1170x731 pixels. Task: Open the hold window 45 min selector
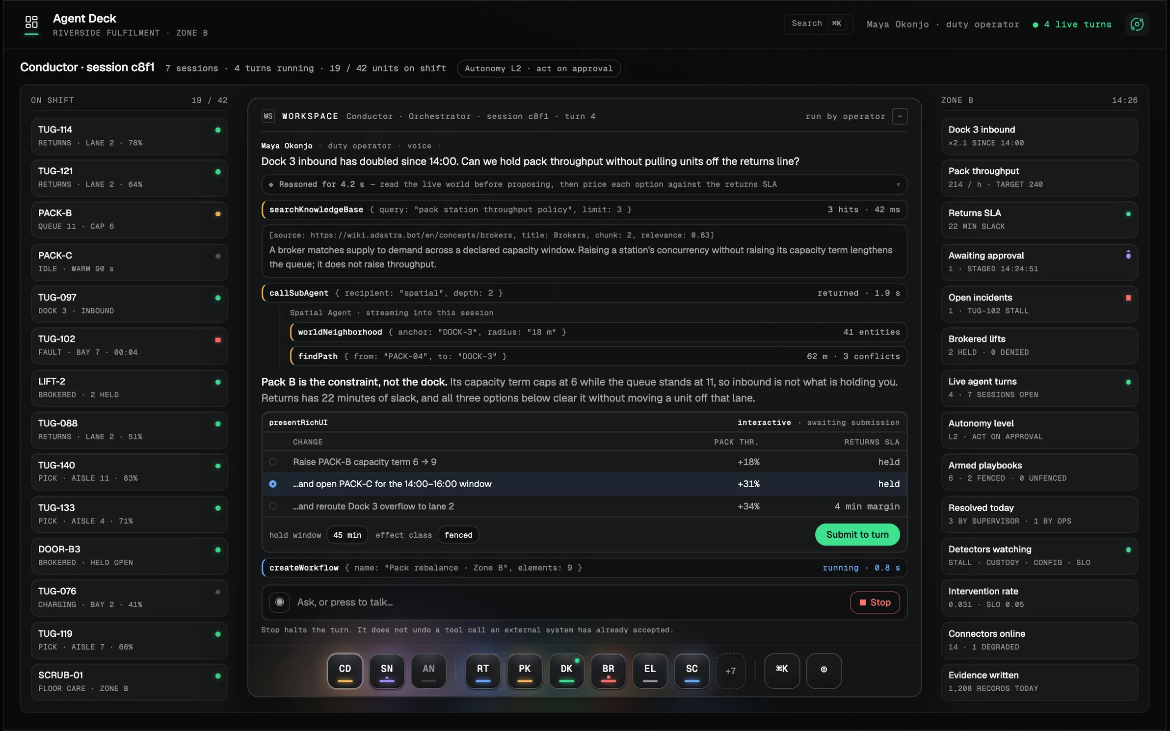(347, 535)
